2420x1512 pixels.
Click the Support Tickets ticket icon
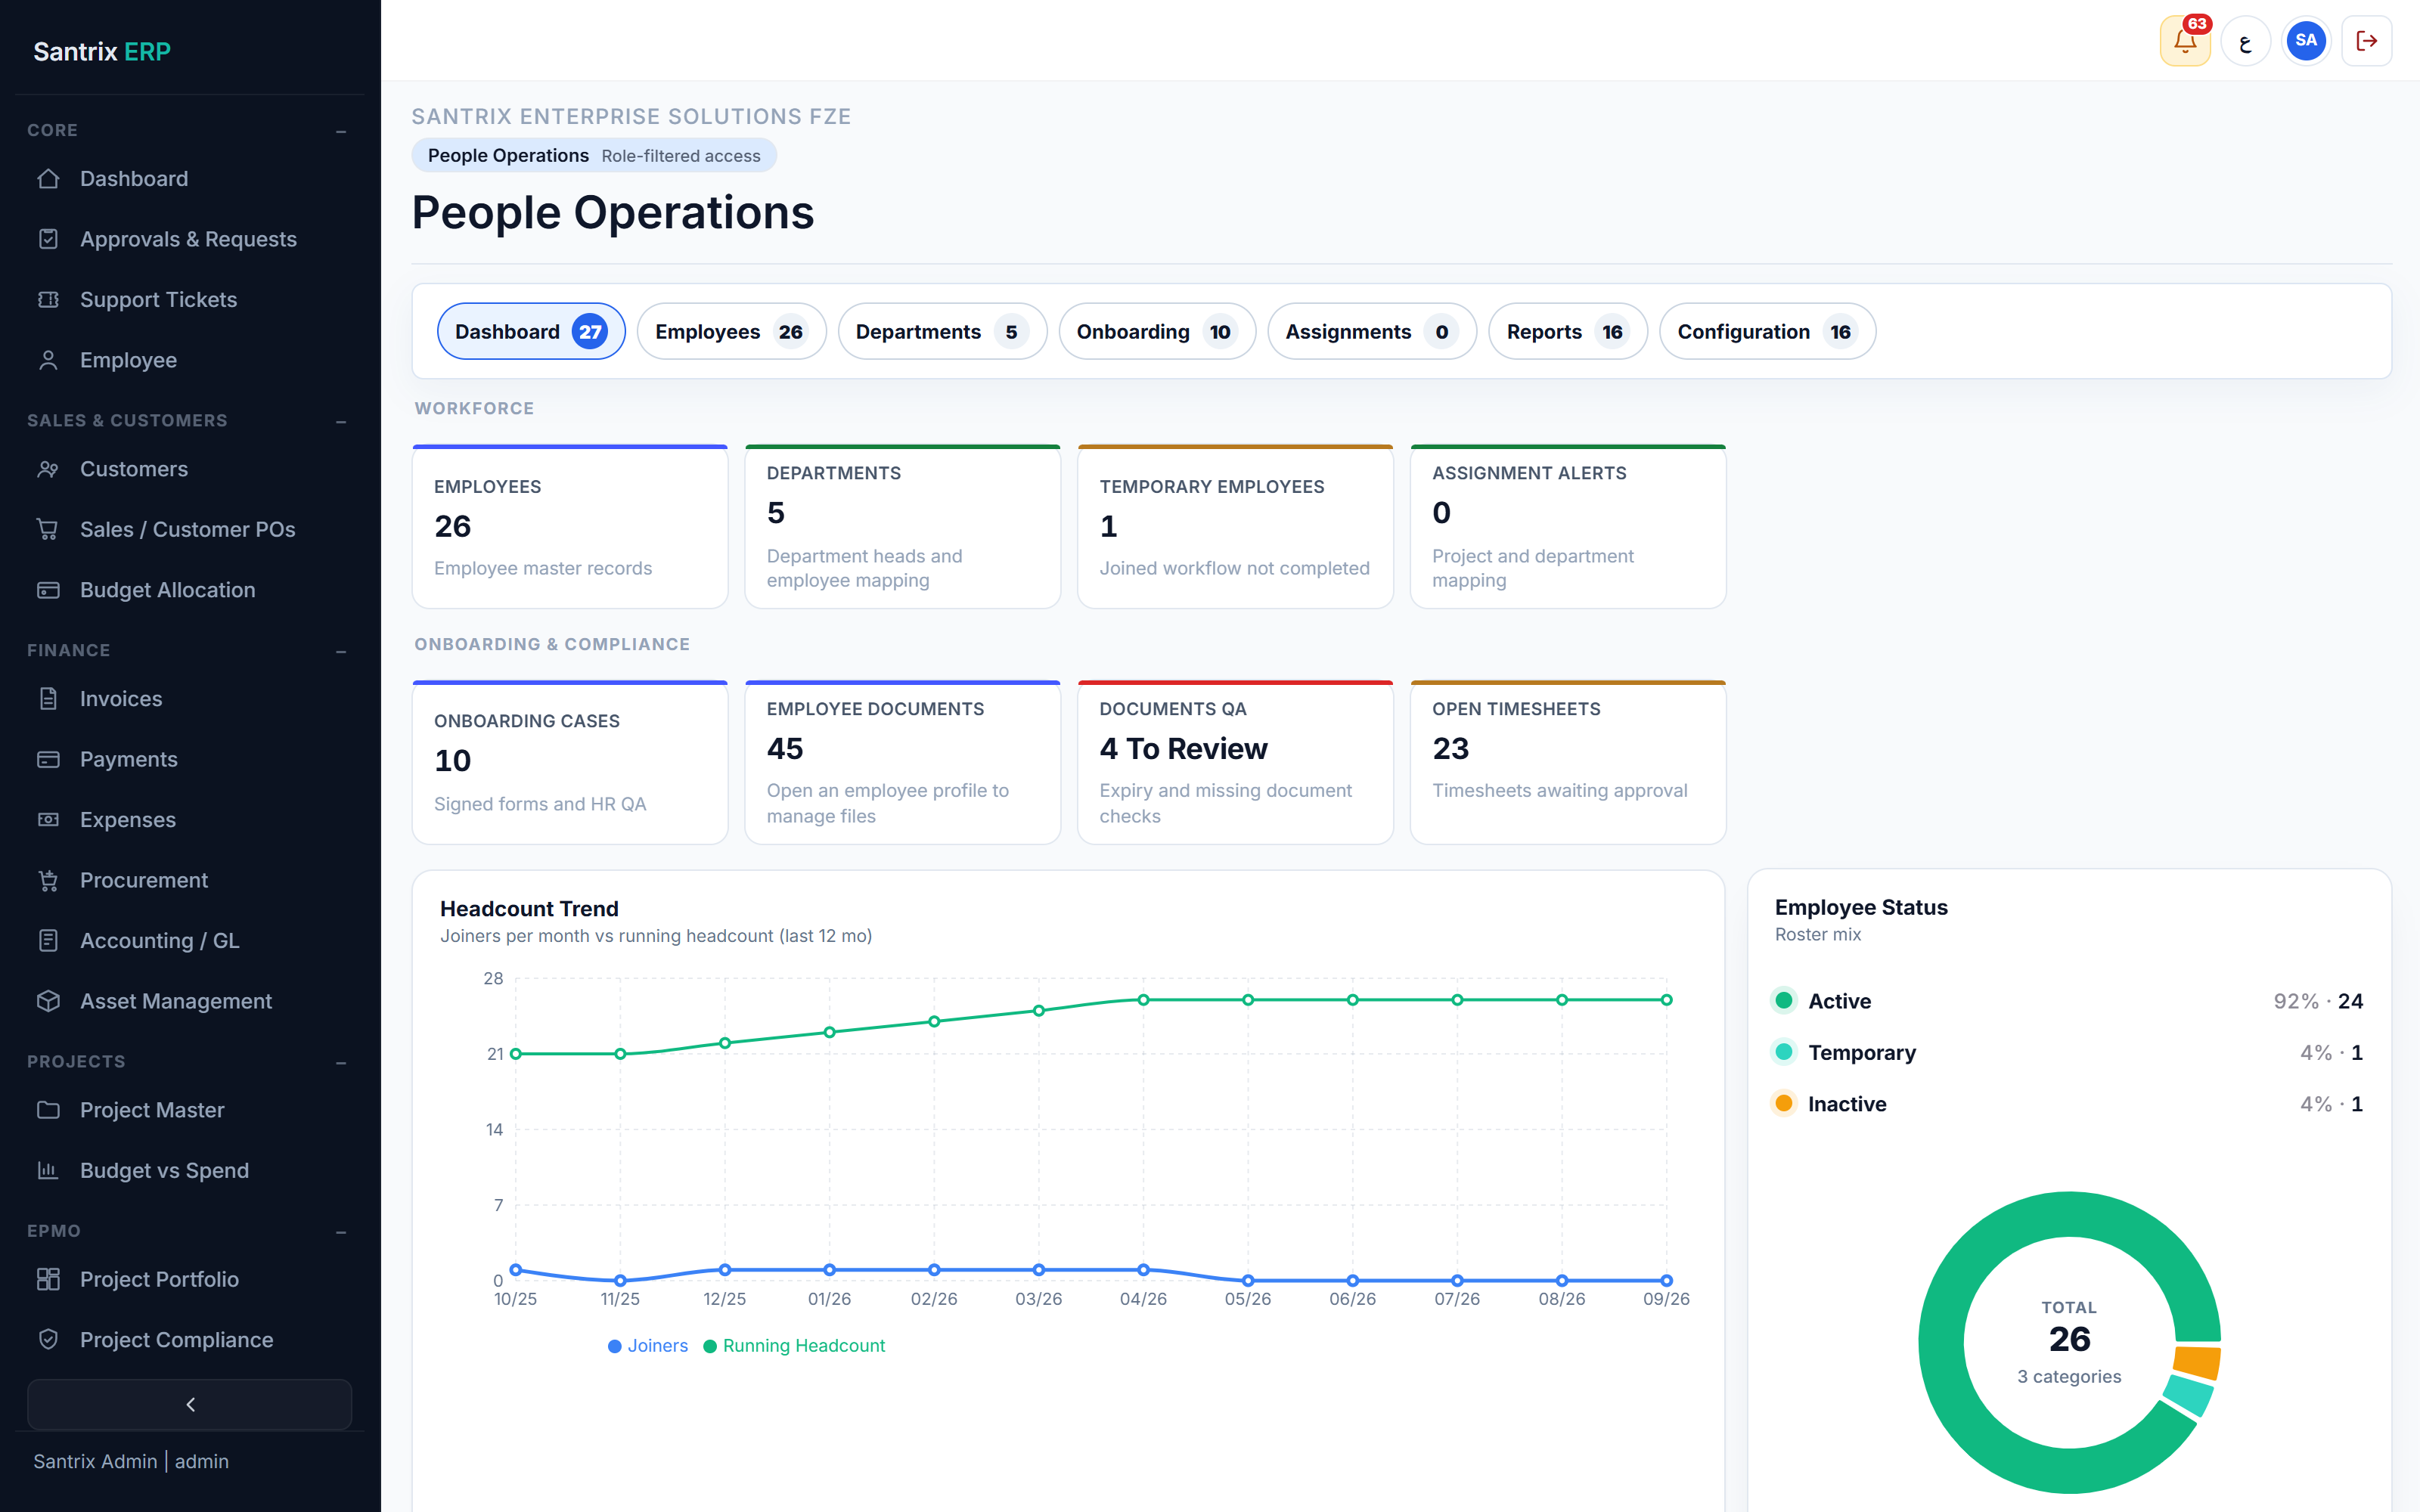[48, 300]
